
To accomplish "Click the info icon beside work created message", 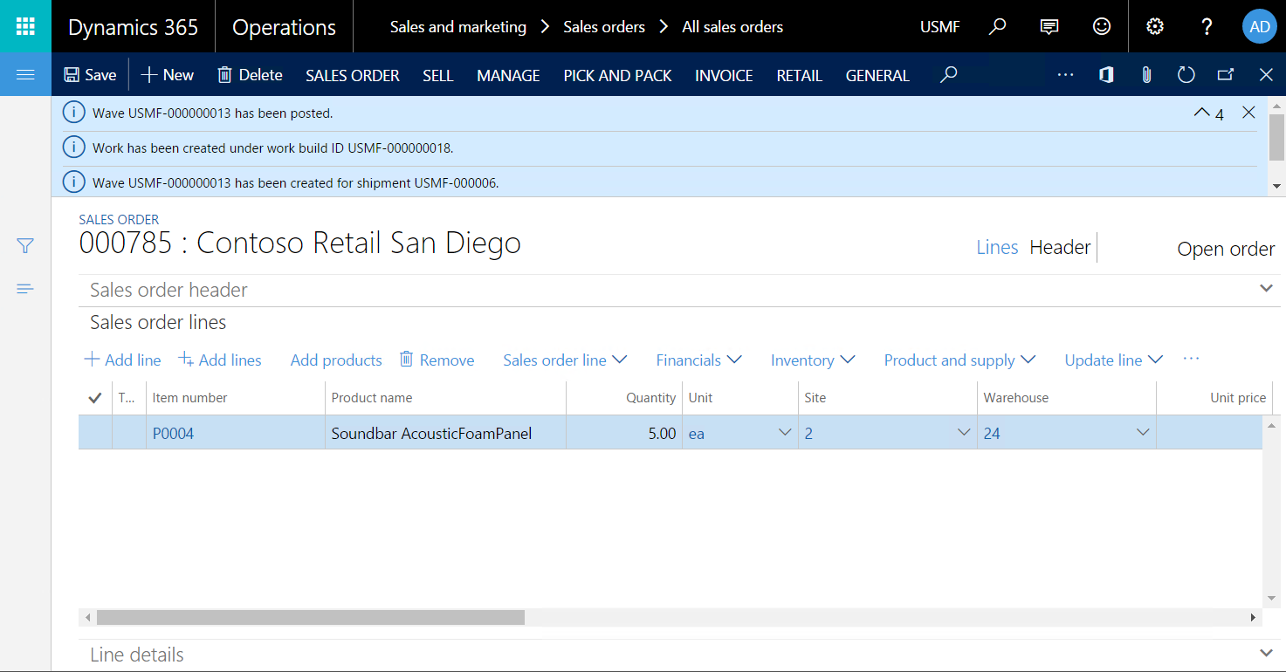I will [76, 147].
